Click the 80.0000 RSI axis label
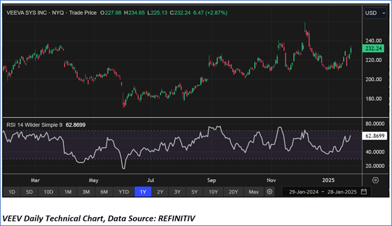 point(374,124)
